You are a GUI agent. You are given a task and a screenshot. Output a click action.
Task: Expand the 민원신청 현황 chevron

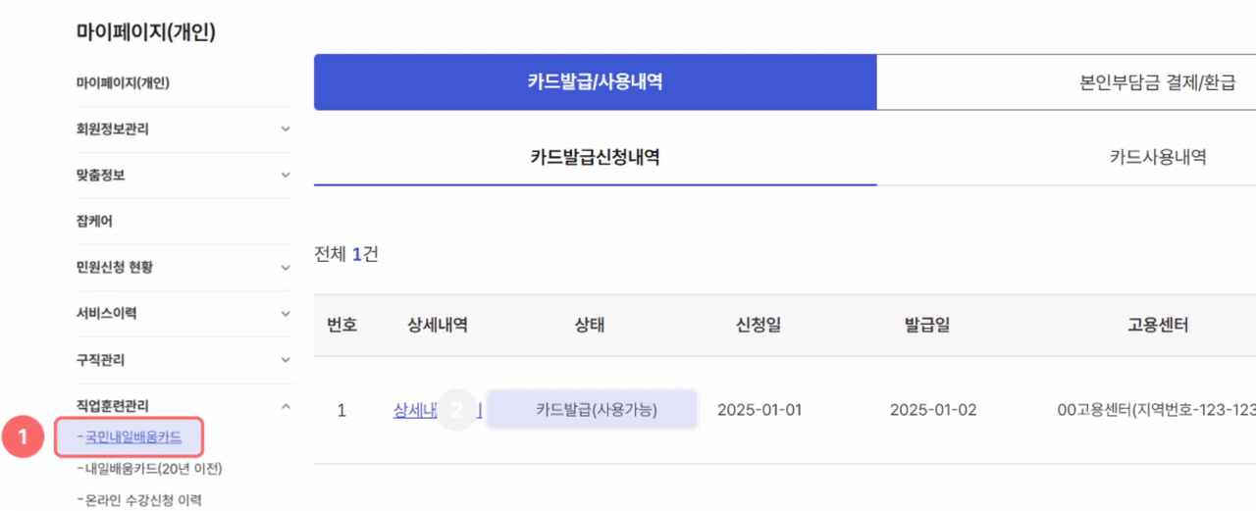click(286, 267)
